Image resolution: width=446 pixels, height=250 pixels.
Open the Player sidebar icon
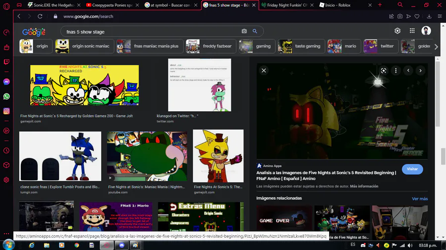[6, 130]
